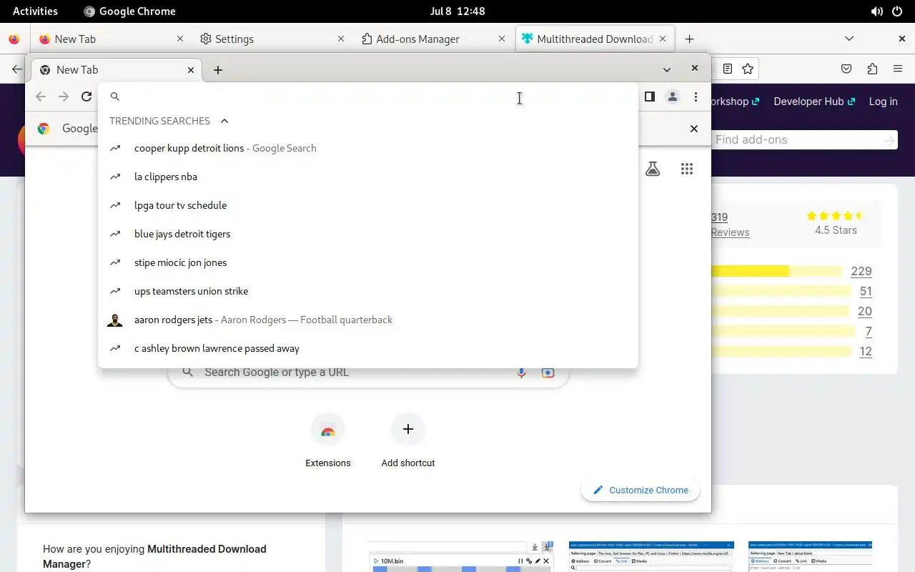Open Google Chrome app menu in top bar
915x572 pixels.
129,11
